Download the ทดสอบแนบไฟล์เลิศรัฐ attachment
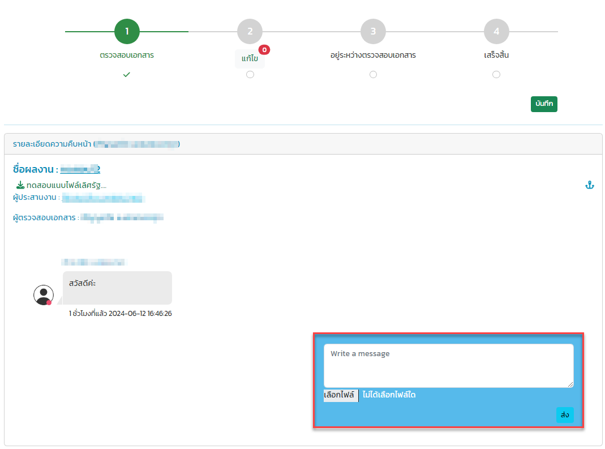The image size is (605, 449). (66, 185)
